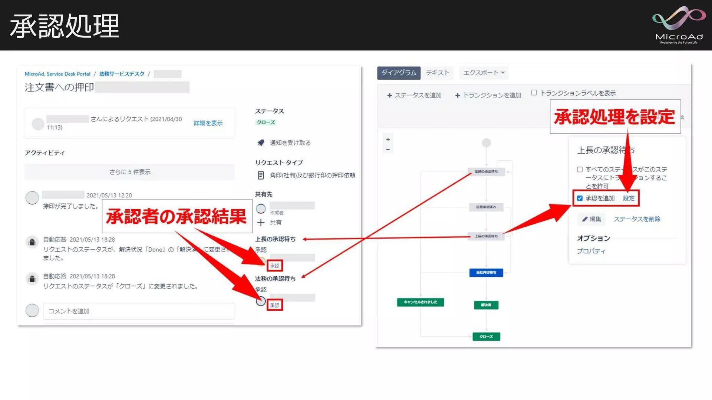The width and height of the screenshot is (712, 400).
Task: Switch to the テキスト tab
Action: click(438, 73)
